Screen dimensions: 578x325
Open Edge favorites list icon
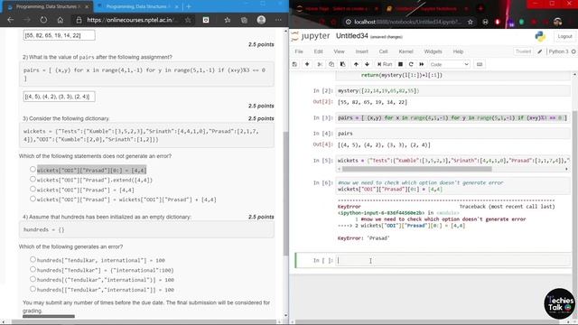click(227, 20)
